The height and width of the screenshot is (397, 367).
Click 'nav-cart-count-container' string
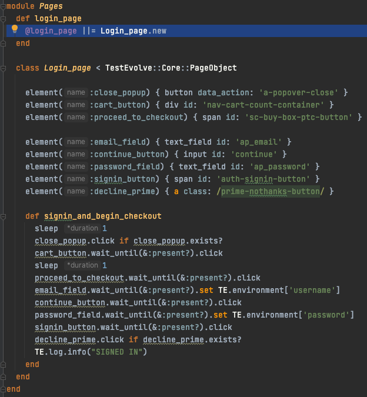tap(263, 105)
